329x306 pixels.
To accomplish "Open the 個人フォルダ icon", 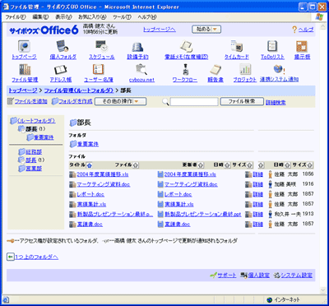I will [x=63, y=46].
